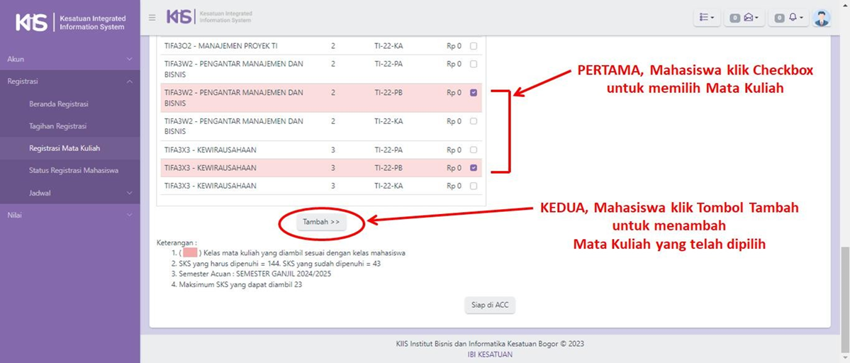The width and height of the screenshot is (850, 363).
Task: Uncheck Pengantar Manajemen dan Bisnis TI-22-PB
Action: point(474,92)
